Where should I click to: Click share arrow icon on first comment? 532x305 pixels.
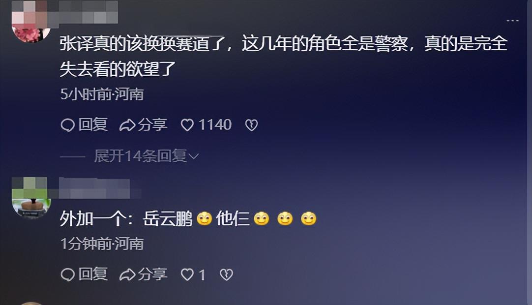(127, 125)
